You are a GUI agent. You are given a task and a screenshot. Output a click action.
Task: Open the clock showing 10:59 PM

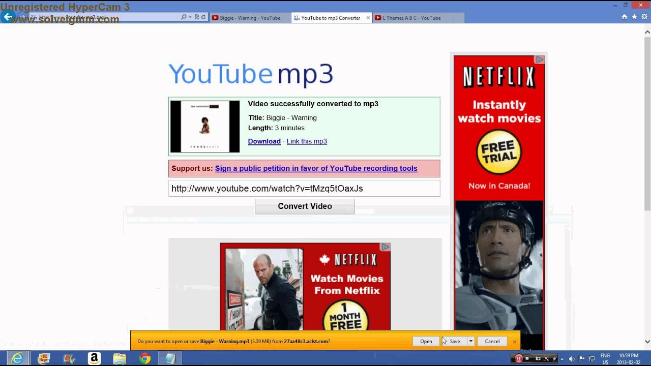(629, 359)
